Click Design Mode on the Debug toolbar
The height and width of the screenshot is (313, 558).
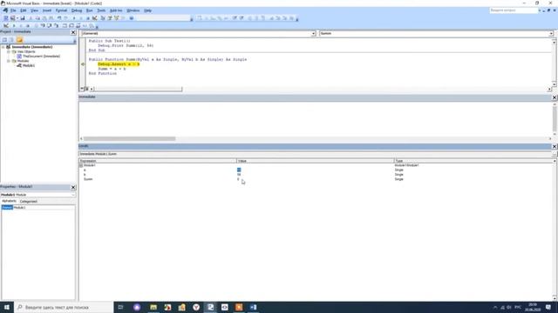click(6, 25)
